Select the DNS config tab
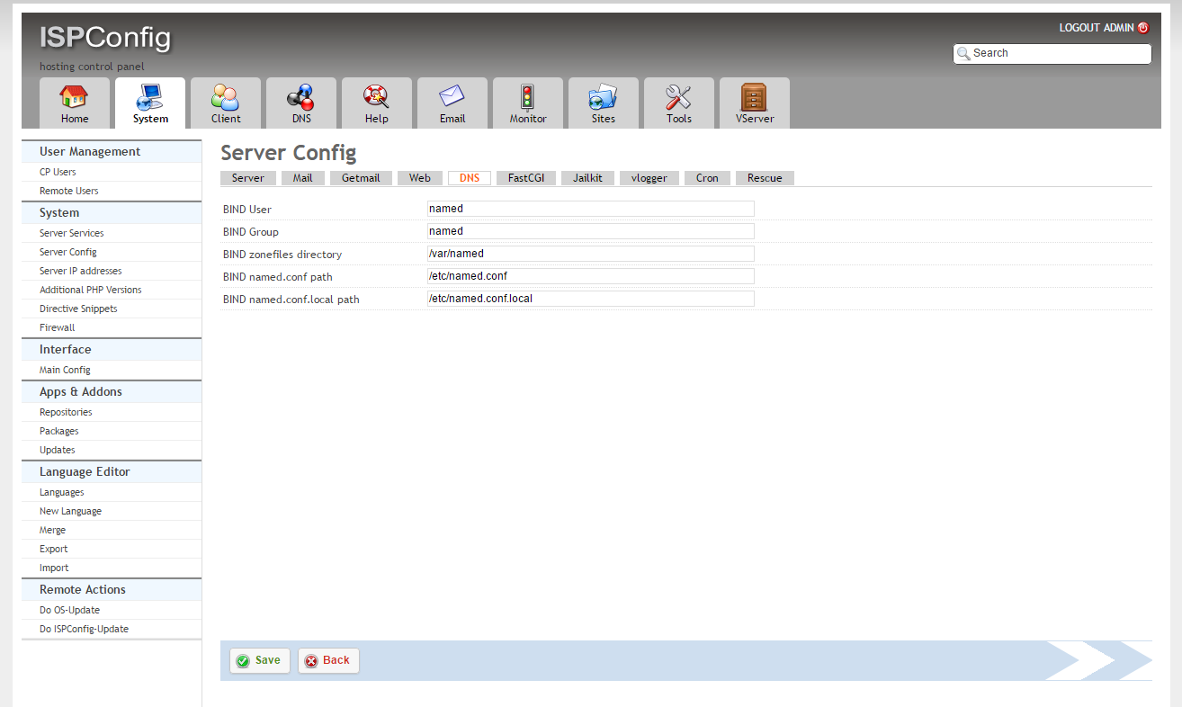This screenshot has height=707, width=1182. click(x=470, y=178)
